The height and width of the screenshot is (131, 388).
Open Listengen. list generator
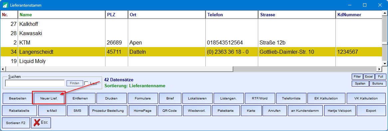pyautogui.click(x=228, y=98)
